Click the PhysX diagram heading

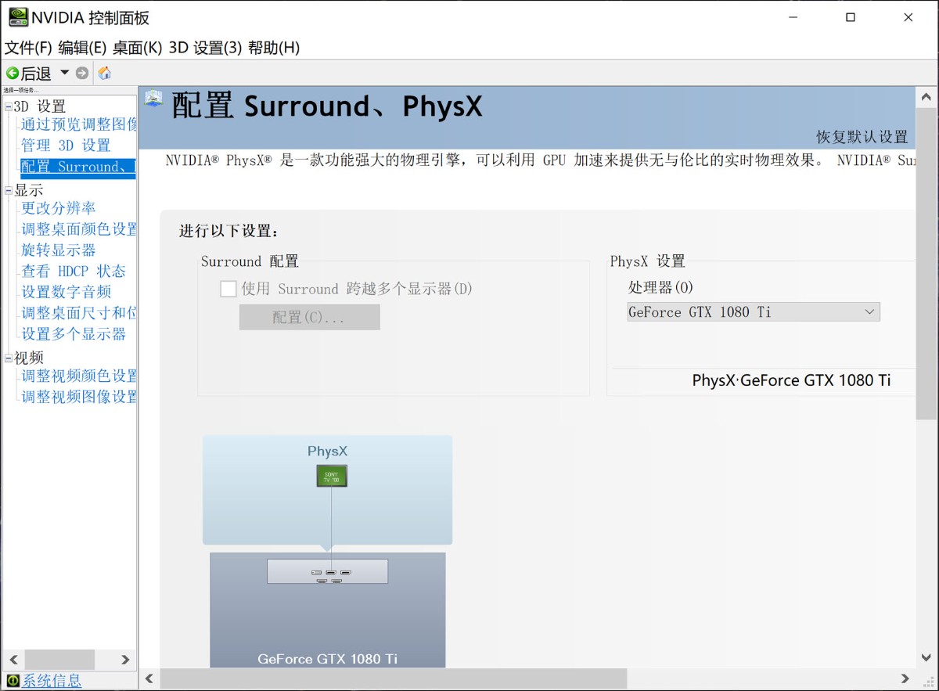327,452
